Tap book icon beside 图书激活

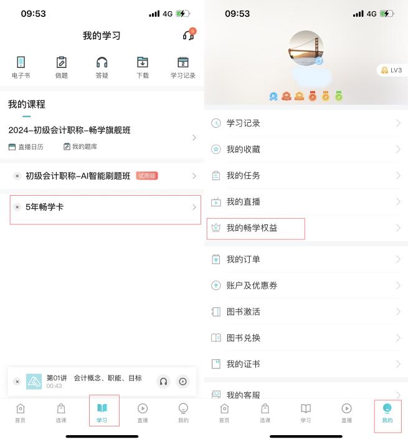pos(216,312)
